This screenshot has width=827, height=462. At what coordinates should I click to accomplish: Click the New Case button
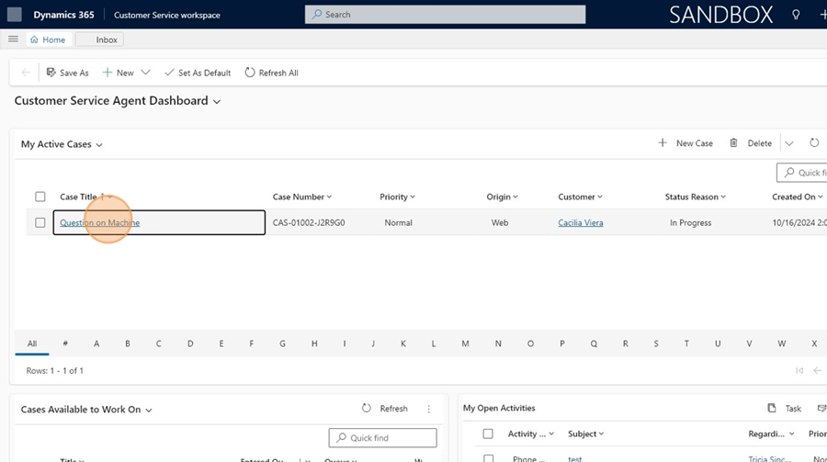685,143
